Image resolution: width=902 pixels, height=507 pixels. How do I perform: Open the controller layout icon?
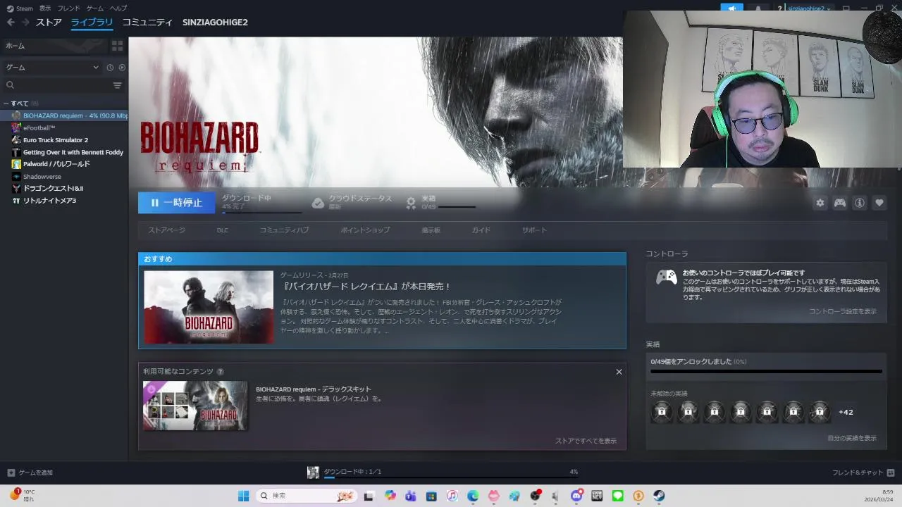coord(840,203)
